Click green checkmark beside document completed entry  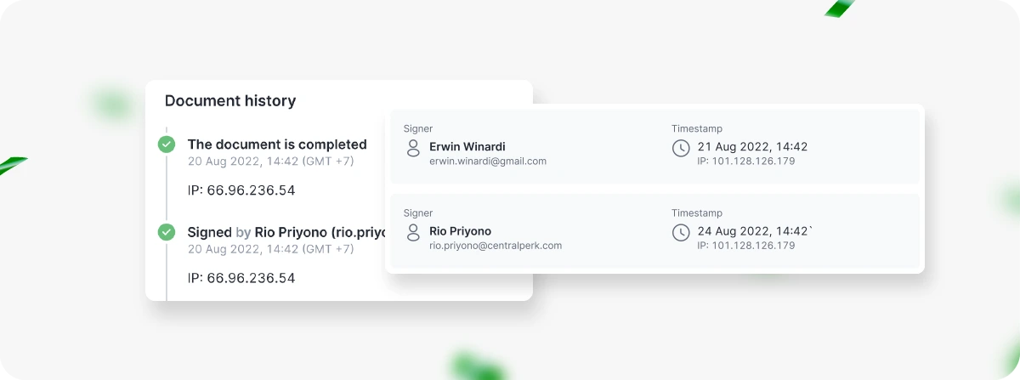click(x=167, y=145)
